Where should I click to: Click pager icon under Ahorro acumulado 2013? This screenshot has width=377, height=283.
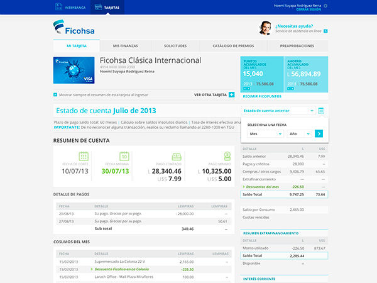290,89
